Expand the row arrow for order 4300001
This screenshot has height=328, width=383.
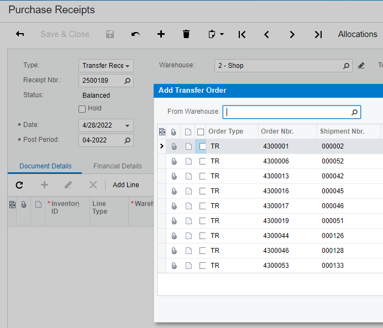tap(162, 146)
